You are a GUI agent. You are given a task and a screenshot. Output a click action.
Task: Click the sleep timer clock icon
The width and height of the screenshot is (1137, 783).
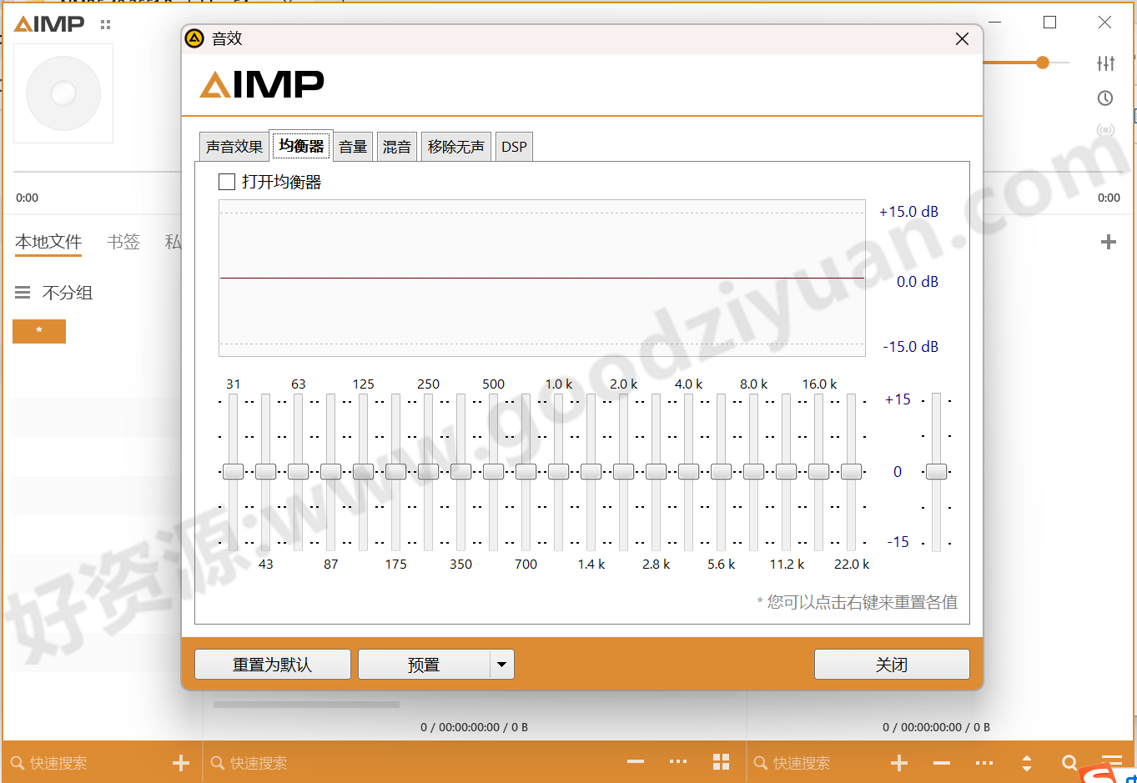[x=1104, y=98]
